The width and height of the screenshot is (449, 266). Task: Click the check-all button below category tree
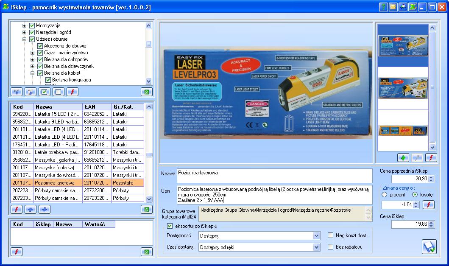pos(45,92)
